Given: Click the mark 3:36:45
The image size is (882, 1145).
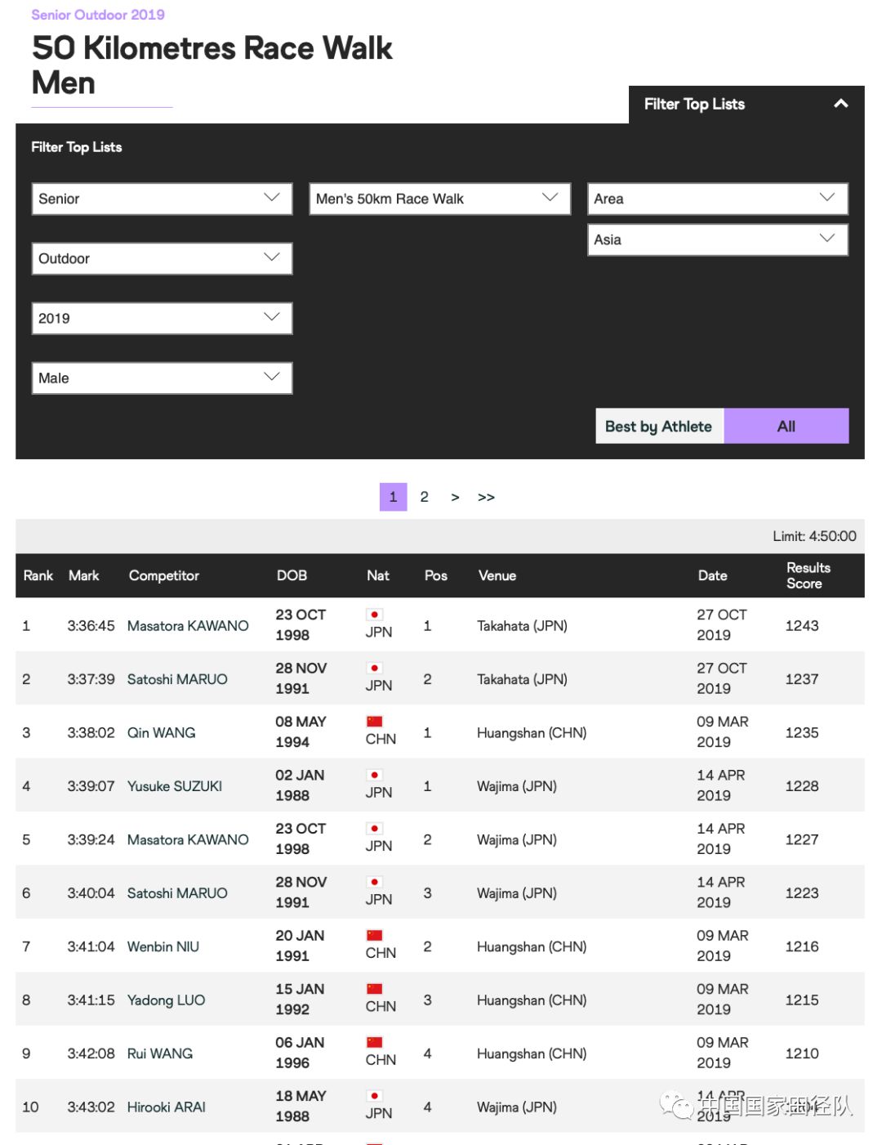Looking at the screenshot, I should (91, 625).
